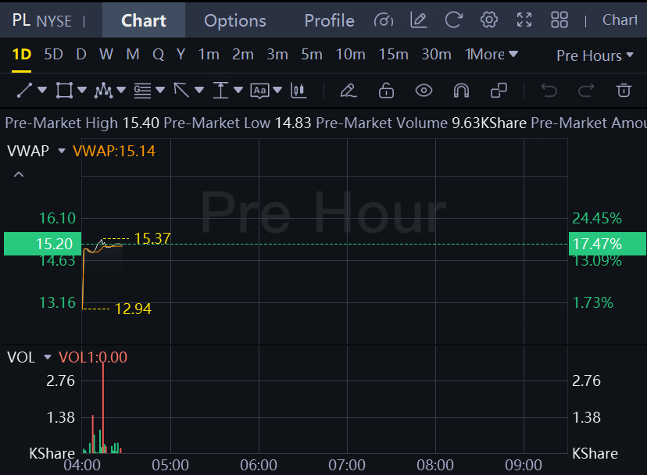Click the refresh chart icon
This screenshot has width=647, height=475.
click(x=453, y=20)
